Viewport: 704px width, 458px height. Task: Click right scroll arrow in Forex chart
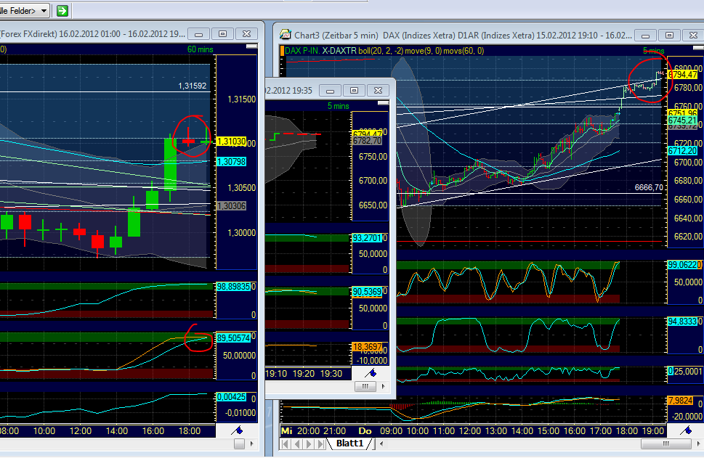251,443
